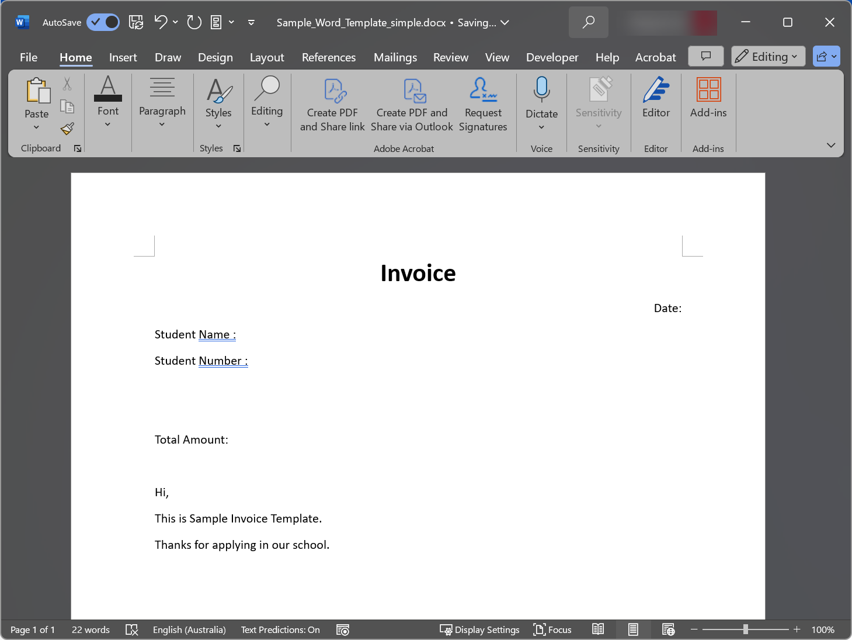Expand the Editing mode dropdown
Image resolution: width=852 pixels, height=640 pixels.
point(768,57)
